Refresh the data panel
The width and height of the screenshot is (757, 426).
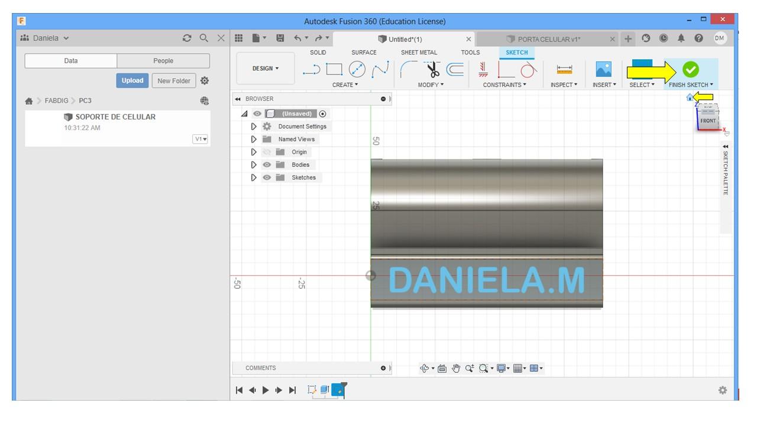click(187, 38)
